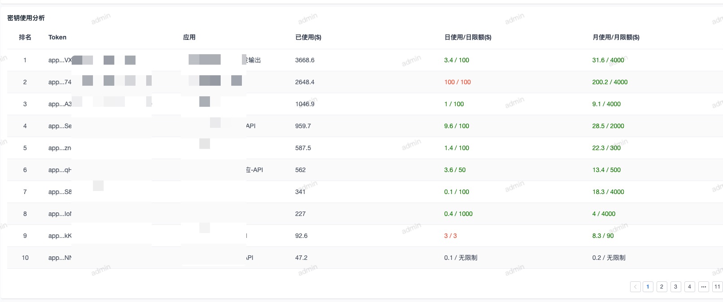
Task: Click the 密钥使用分析 section title
Action: point(26,18)
